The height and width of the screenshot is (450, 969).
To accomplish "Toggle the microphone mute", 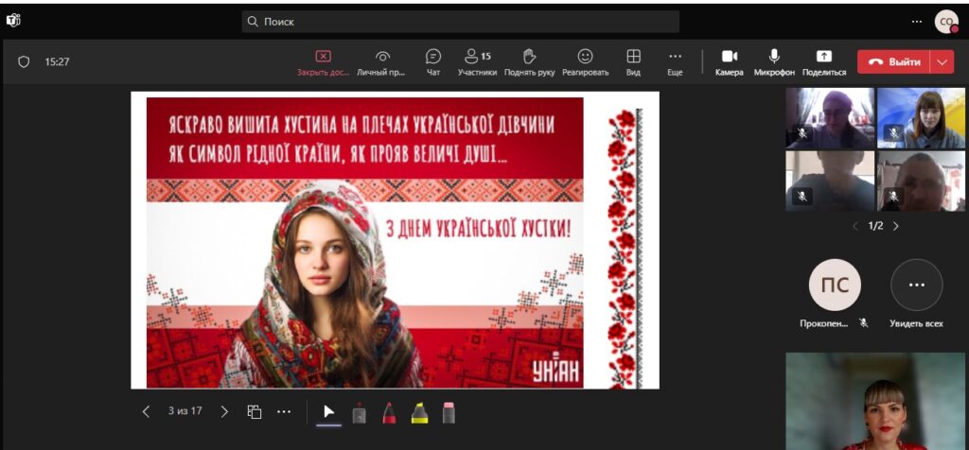I will point(774,61).
